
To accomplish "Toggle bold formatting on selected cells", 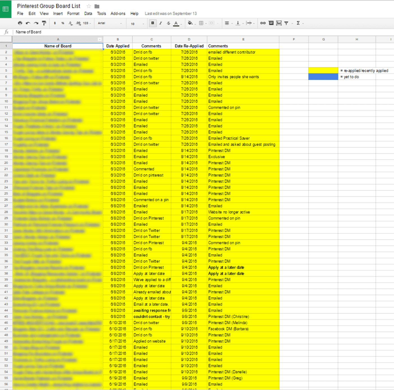I will click(152, 23).
